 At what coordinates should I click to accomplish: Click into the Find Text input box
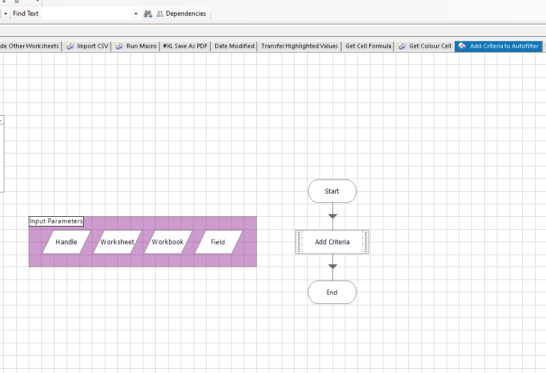[87, 14]
